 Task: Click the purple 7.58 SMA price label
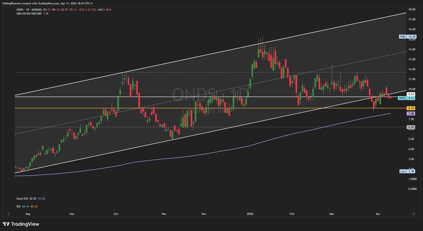pyautogui.click(x=411, y=114)
